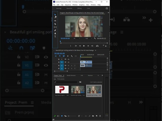
Task: Click the Project panel search field
Action: (66, 82)
